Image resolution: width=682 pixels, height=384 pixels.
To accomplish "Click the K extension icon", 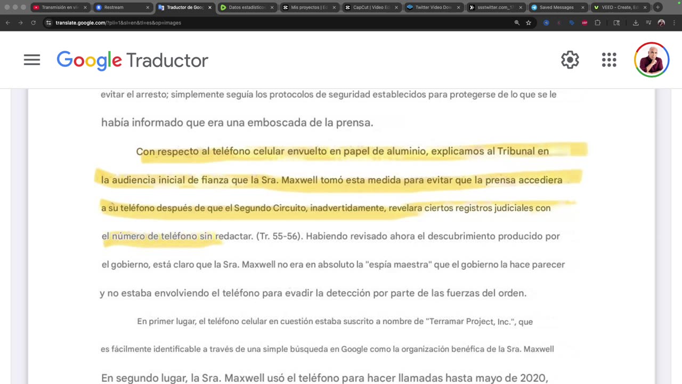I will [x=559, y=23].
